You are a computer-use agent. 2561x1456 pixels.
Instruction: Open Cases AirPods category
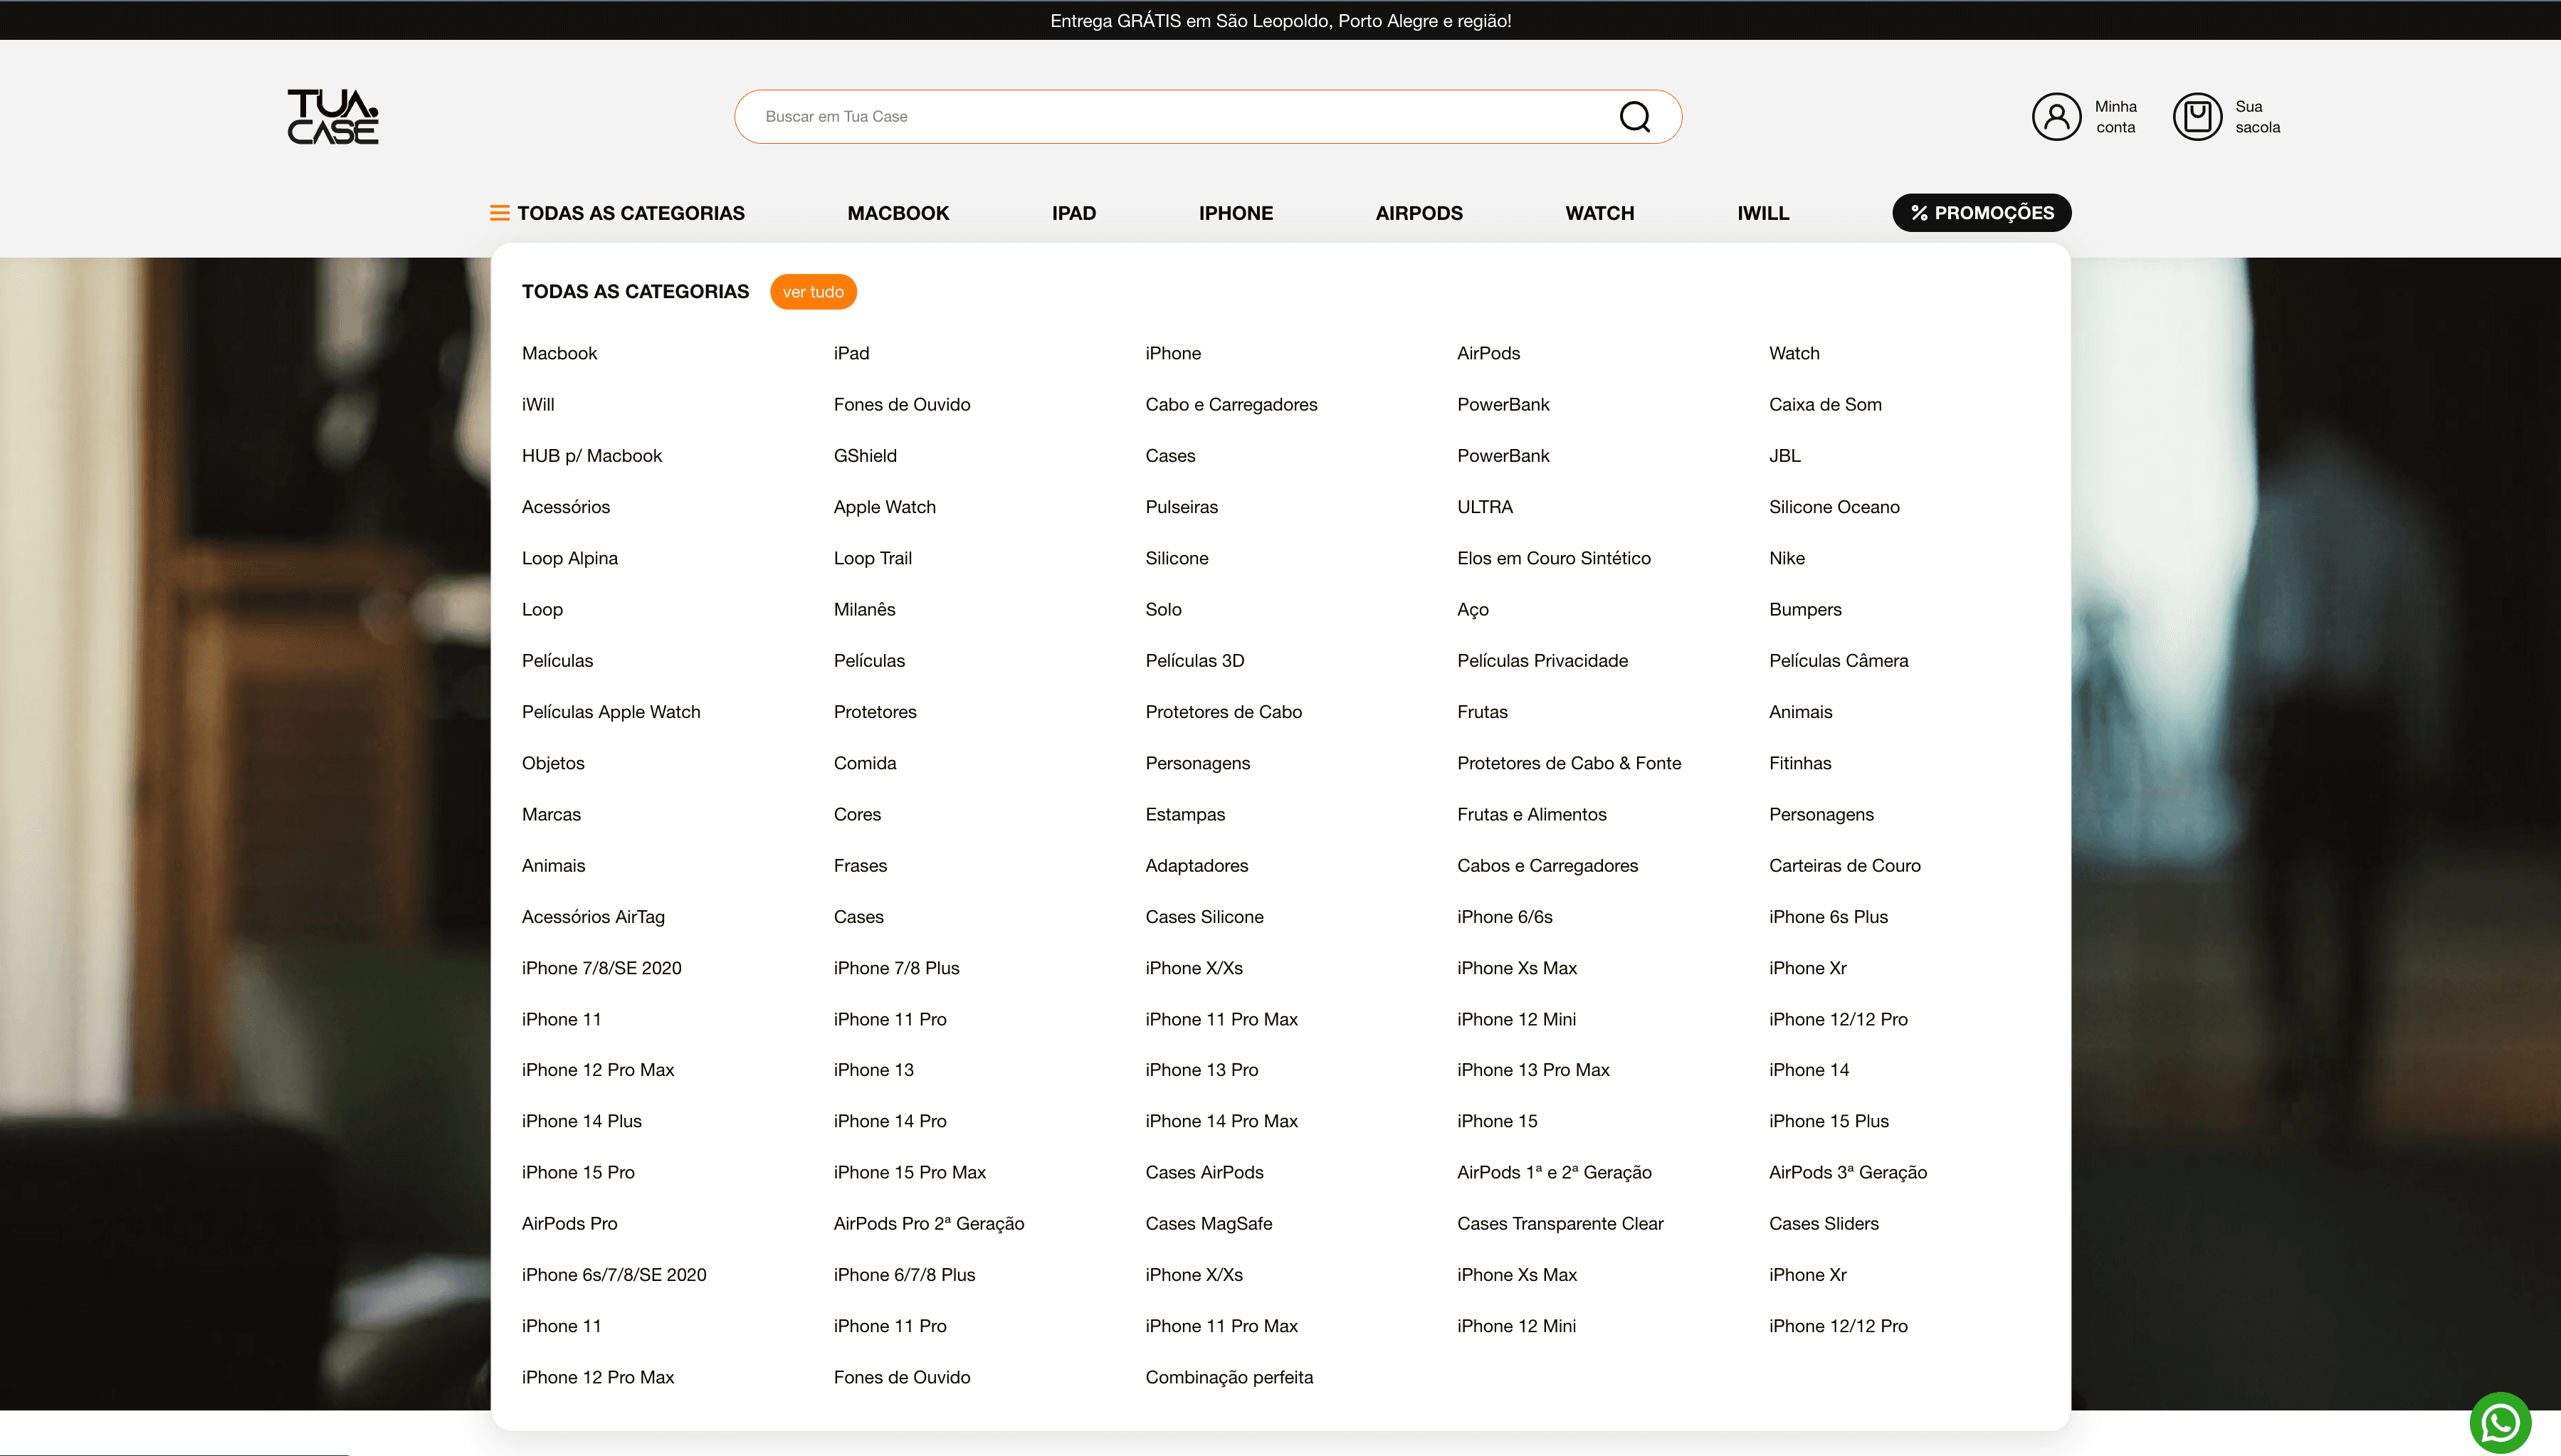[1204, 1172]
